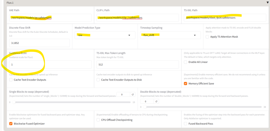Screen dimensions: 270x131
Task: Click the T5-XXL Path input field
Action: (x=225, y=18)
